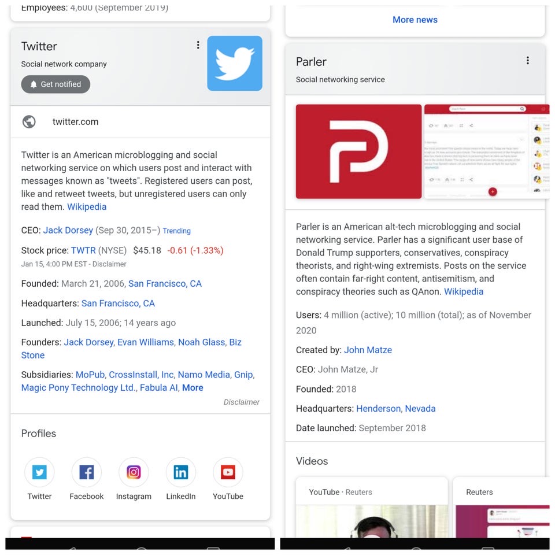This screenshot has height=555, width=555.
Task: Open the Parler app screenshot thumbnail
Action: [487, 151]
